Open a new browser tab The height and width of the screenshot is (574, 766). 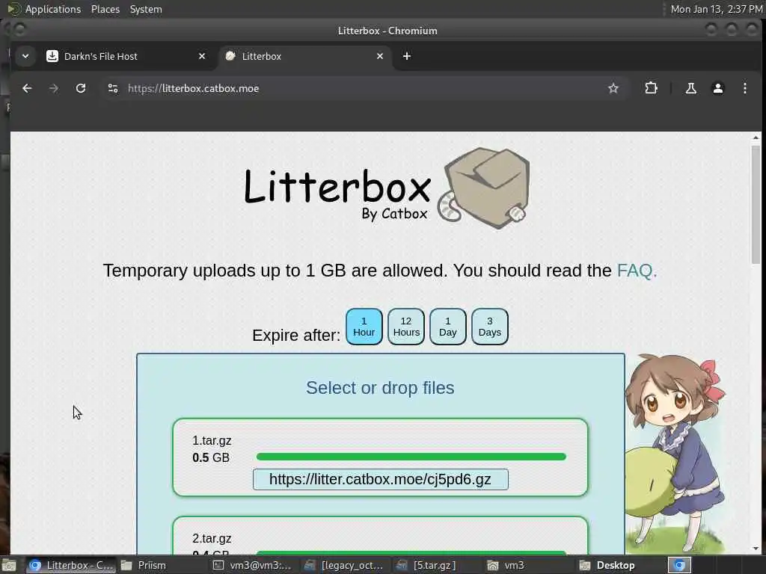click(406, 56)
